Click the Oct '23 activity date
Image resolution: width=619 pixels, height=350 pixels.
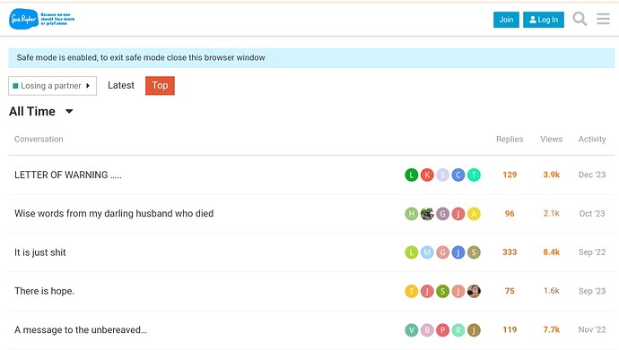[592, 214]
